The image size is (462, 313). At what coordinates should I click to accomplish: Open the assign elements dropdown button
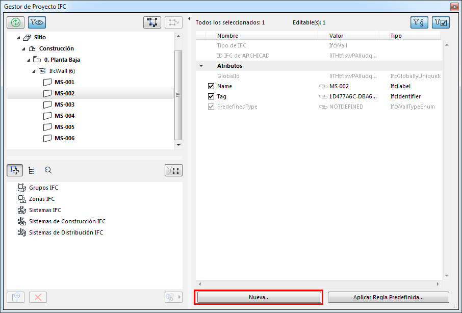tap(173, 297)
